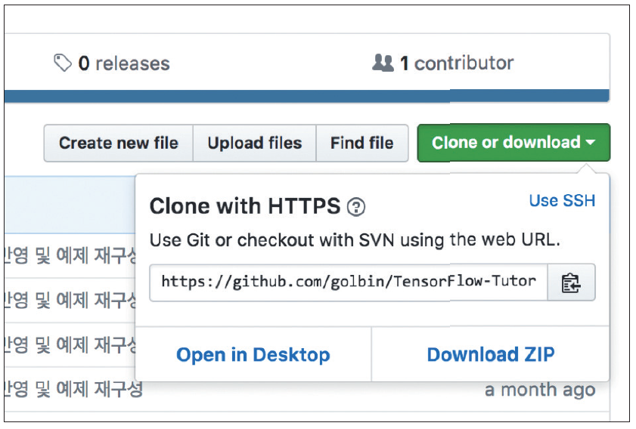The height and width of the screenshot is (429, 636).
Task: Click the tag icon beside releases
Action: point(63,63)
